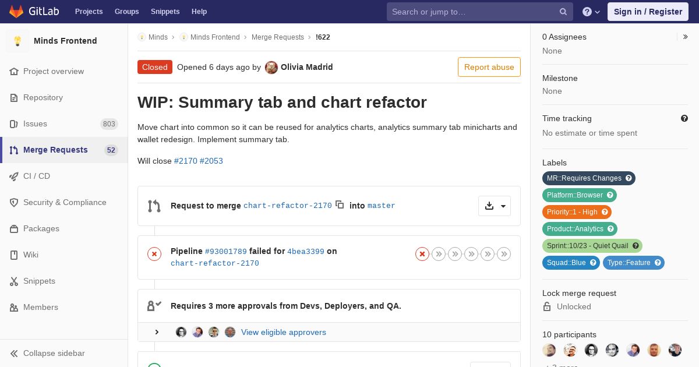
Task: Click the Report abuse button
Action: (x=489, y=67)
